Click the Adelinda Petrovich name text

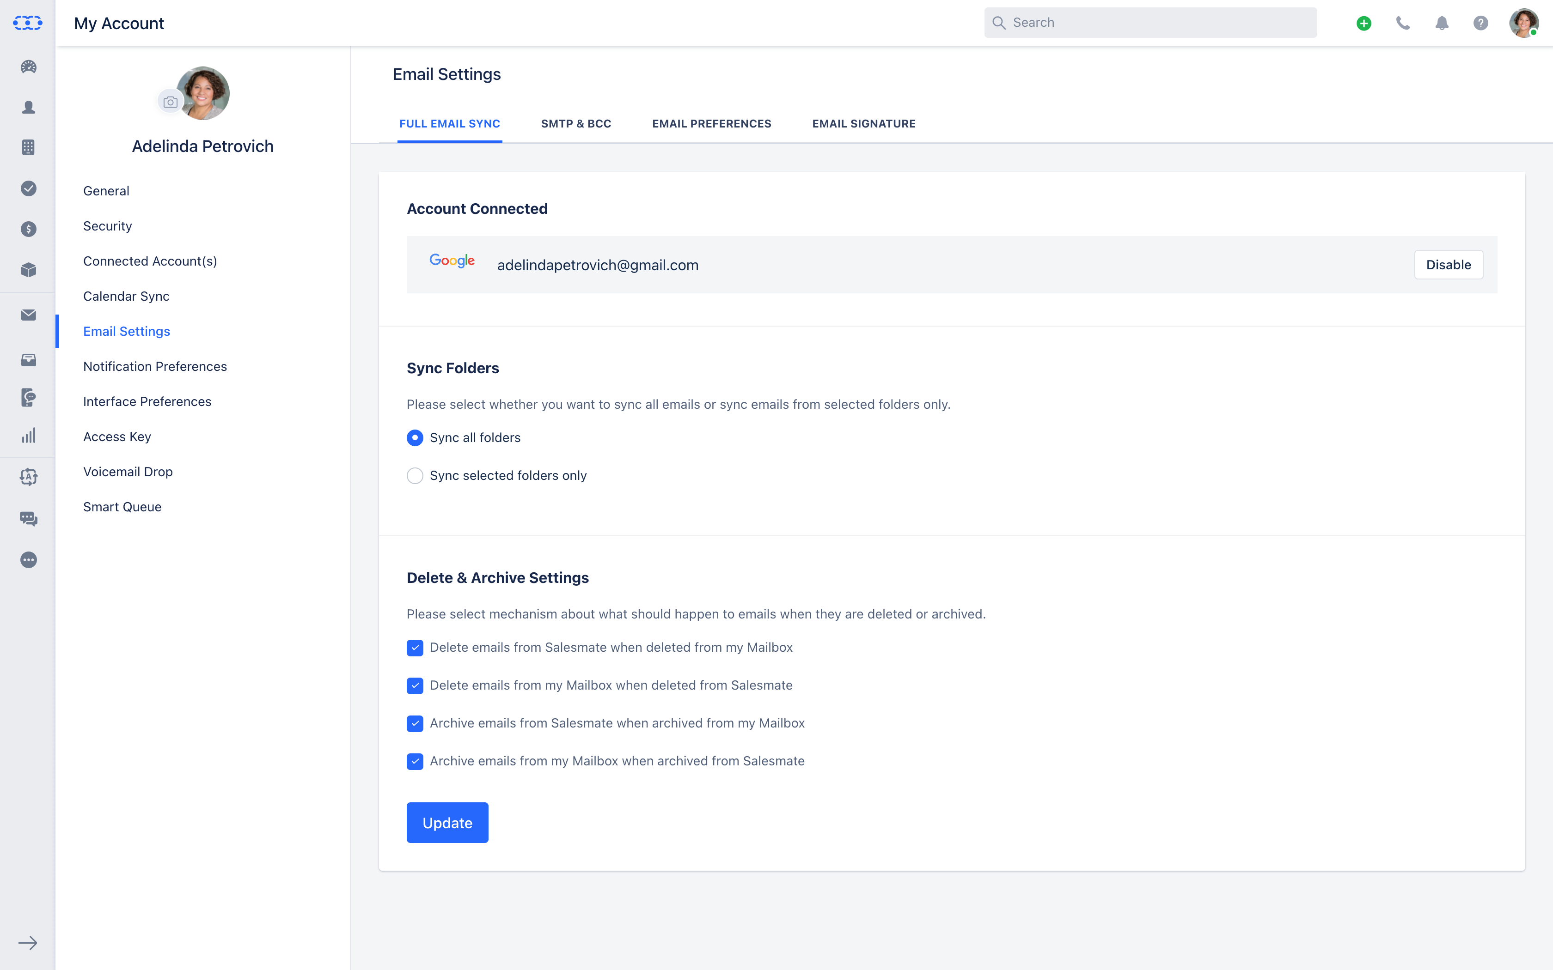pos(203,146)
